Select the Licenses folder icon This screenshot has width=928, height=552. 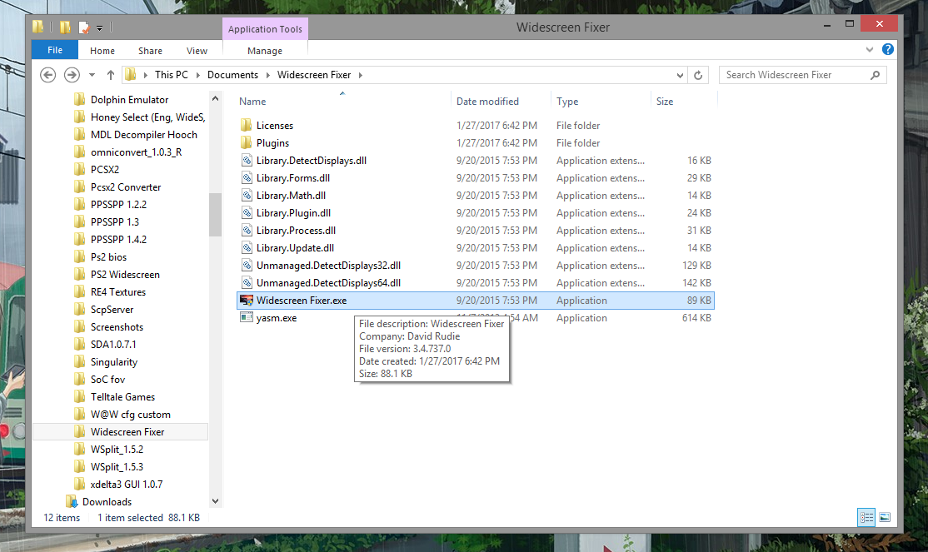tap(247, 126)
